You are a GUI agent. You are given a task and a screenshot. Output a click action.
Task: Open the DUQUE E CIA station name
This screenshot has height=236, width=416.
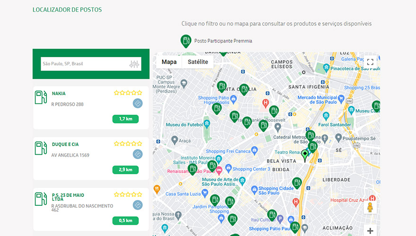pos(65,144)
